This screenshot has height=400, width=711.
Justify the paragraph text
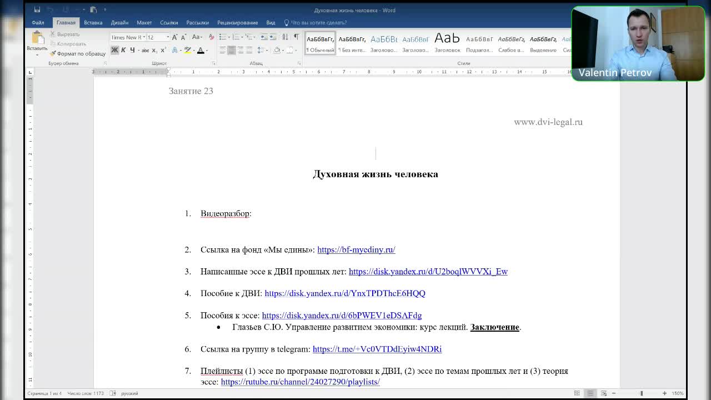point(249,50)
